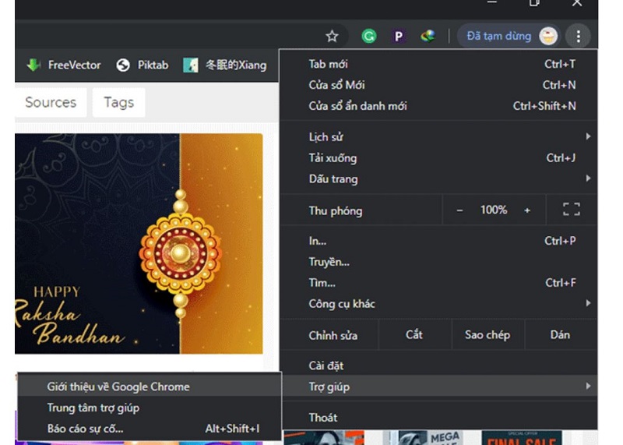Select Giới thiệu về Google Chrome
Image resolution: width=623 pixels, height=445 pixels.
118,387
